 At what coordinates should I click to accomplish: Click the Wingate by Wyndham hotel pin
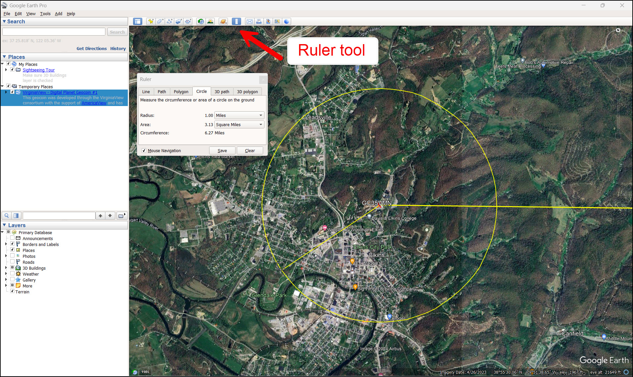tap(325, 228)
